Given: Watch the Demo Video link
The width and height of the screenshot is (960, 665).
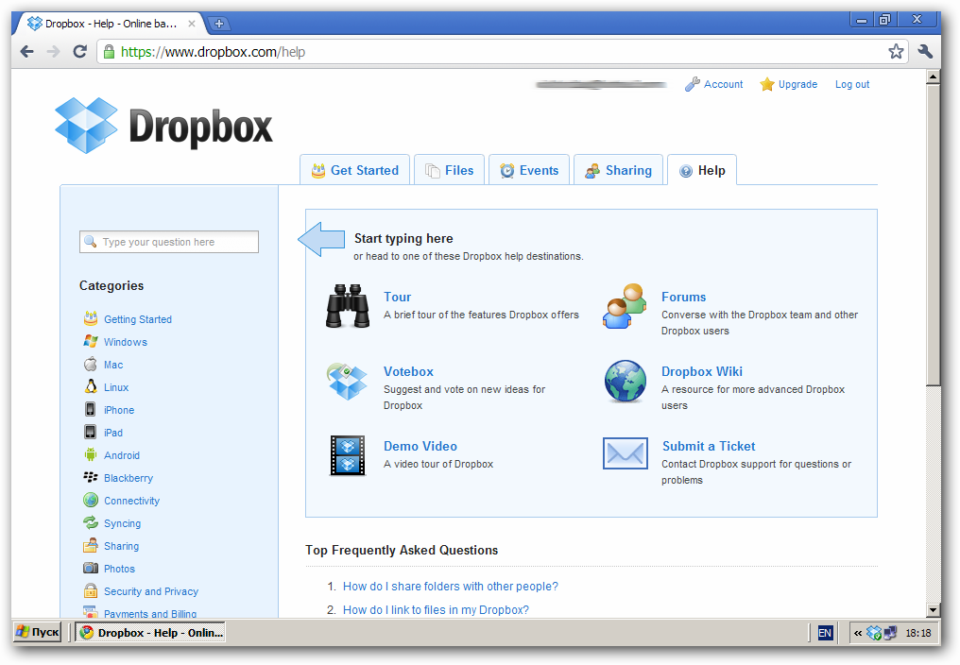Looking at the screenshot, I should (x=420, y=447).
